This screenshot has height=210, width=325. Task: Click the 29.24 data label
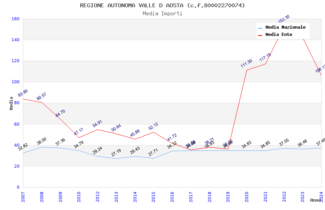click(97, 150)
